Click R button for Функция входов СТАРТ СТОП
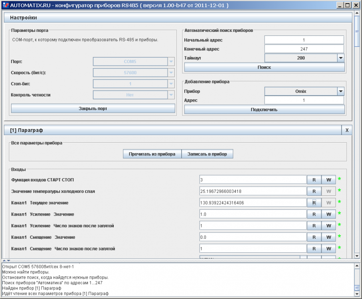The height and width of the screenshot is (299, 362). pos(314,180)
